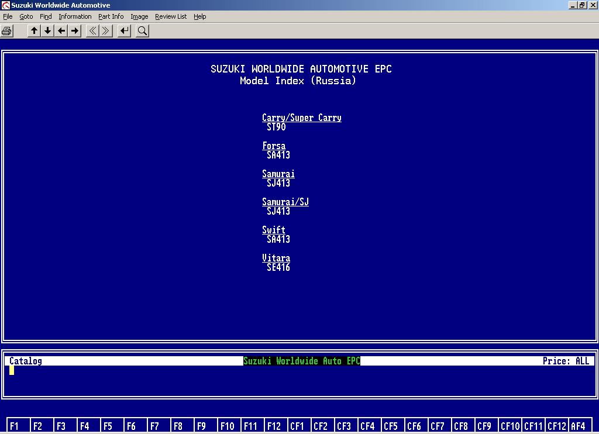Click the F4 function key button
Screen dimensions: 599x434
[x=88, y=426]
